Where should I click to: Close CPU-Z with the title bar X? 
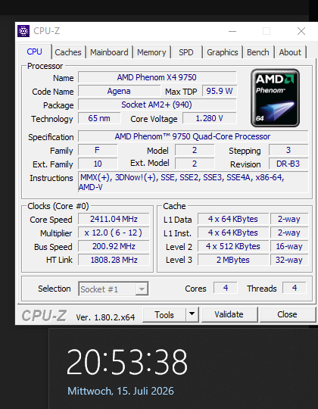tap(301, 31)
